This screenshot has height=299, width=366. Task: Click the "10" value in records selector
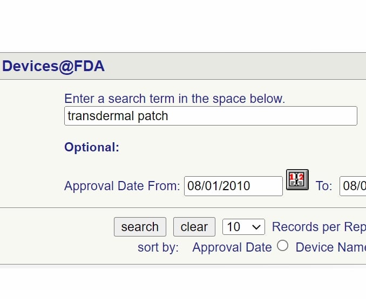pos(234,227)
